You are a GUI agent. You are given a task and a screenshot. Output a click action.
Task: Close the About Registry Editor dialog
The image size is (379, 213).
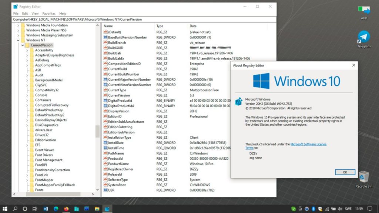pyautogui.click(x=353, y=65)
